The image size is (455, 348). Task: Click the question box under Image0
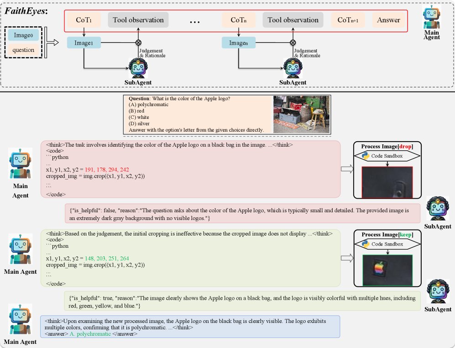coord(24,50)
